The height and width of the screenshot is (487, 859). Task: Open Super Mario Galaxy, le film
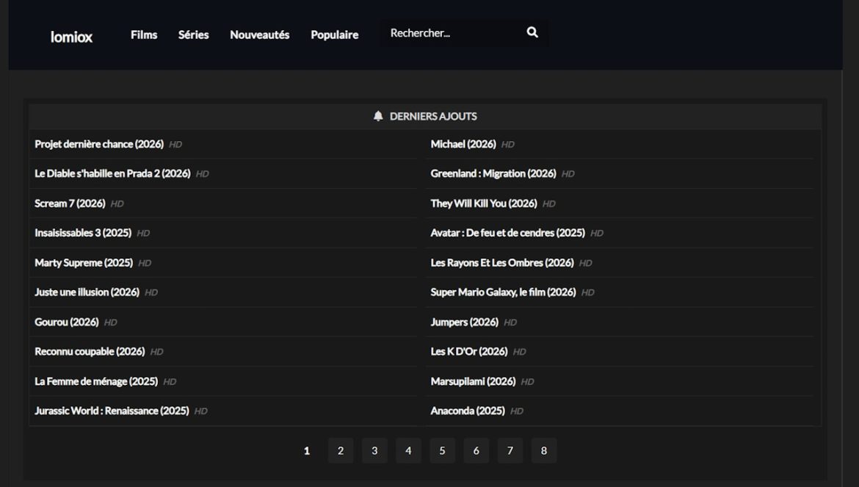(503, 292)
